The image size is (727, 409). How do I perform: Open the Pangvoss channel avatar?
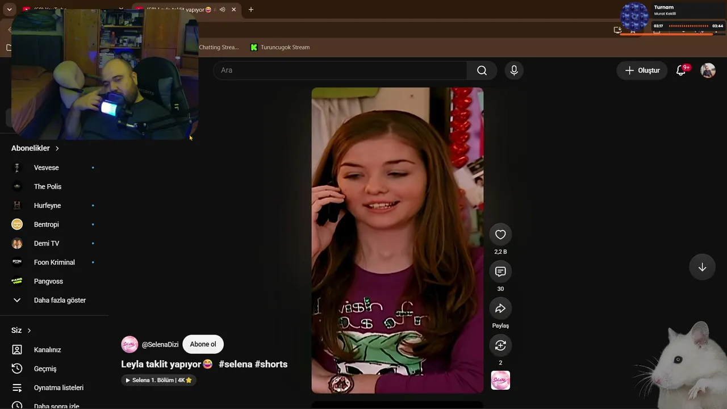pyautogui.click(x=17, y=281)
